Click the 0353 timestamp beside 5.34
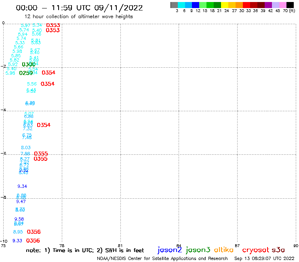 click(53, 25)
